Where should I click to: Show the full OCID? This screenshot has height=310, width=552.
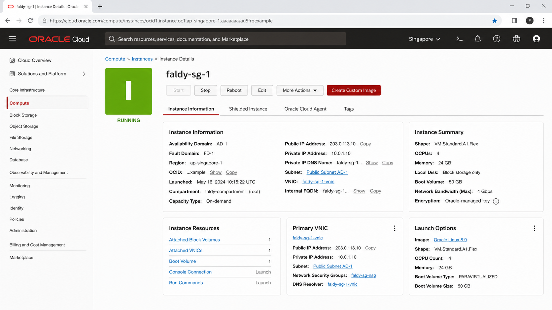[x=216, y=172]
